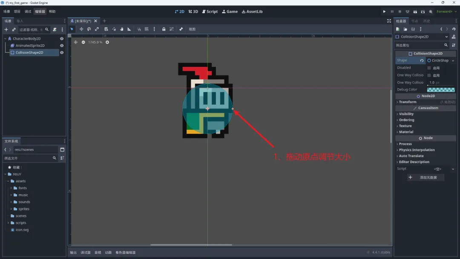
Task: Expand the sounds folder in FileSystem
Action: [x=11, y=202]
